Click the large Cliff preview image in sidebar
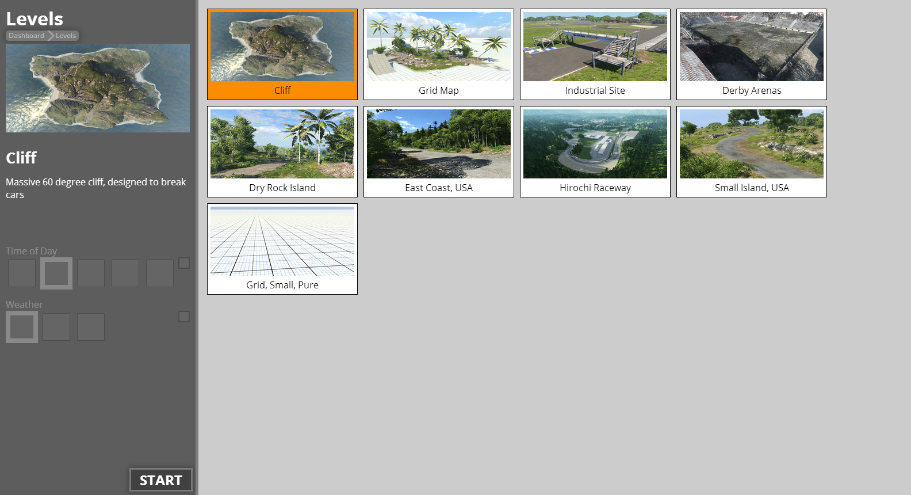The image size is (911, 495). click(x=98, y=88)
